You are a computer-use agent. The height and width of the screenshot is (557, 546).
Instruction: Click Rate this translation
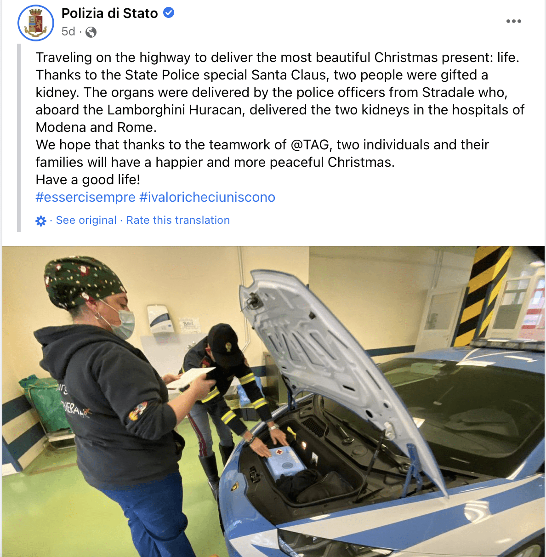[178, 220]
